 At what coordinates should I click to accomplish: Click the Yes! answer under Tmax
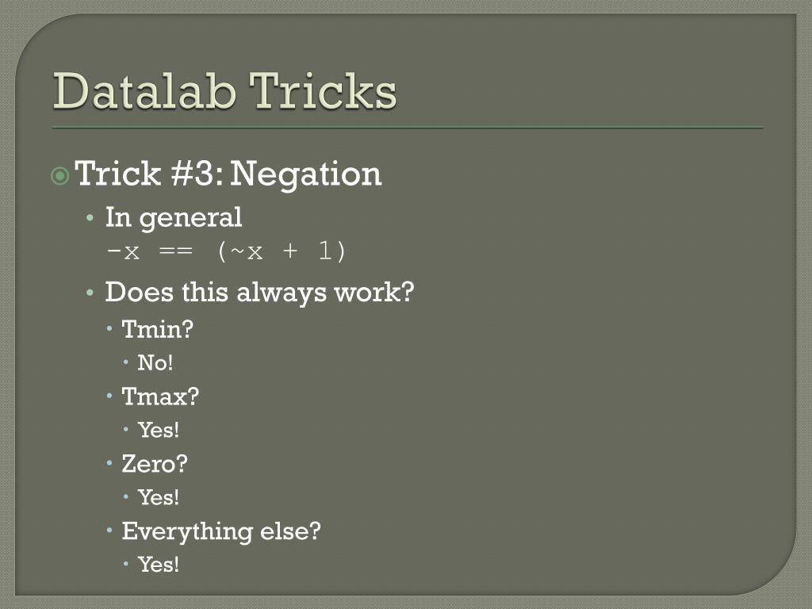(159, 430)
